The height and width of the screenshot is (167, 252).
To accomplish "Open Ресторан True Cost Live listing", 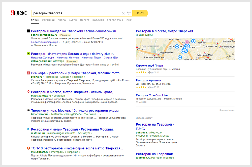I will click(152, 95).
